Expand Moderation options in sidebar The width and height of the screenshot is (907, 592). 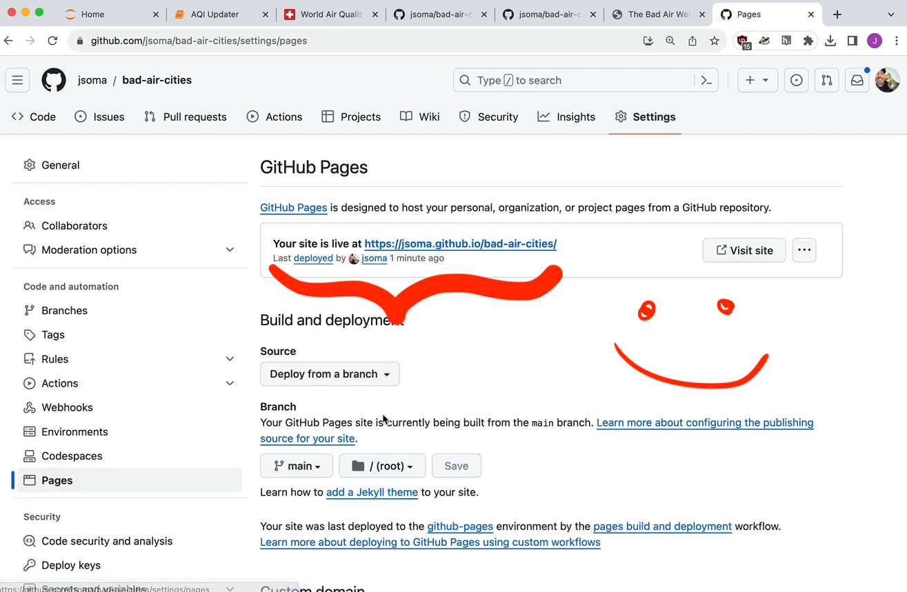[230, 249]
